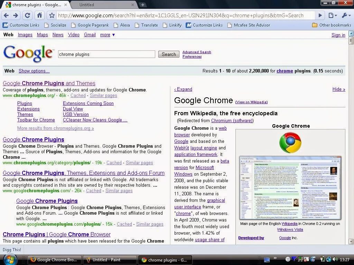Open the Chrome screenshot thumbnail
The height and width of the screenshot is (265, 354).
tap(290, 187)
